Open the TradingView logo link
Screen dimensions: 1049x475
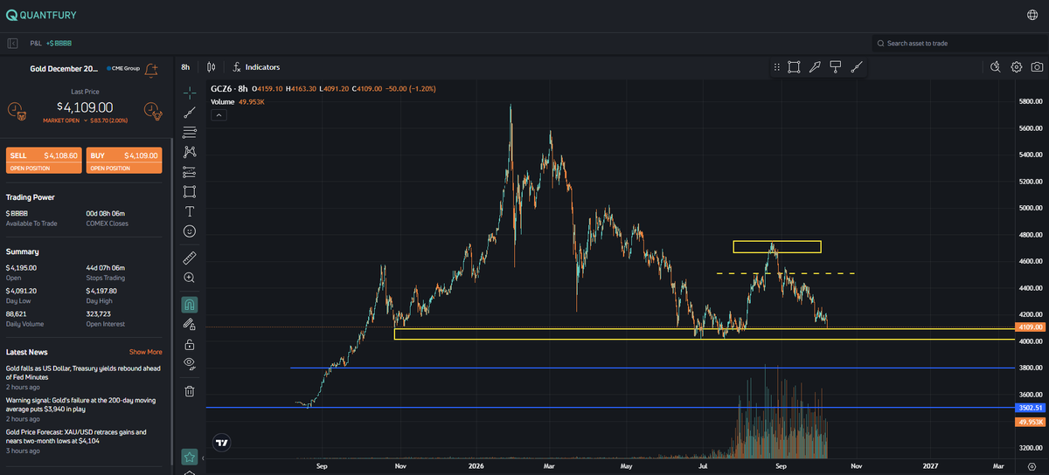(222, 443)
